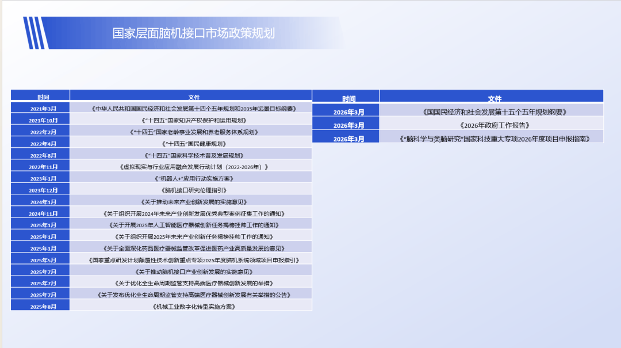The image size is (621, 348).
Task: Select the 2025年5月 date cell
Action: [x=40, y=259]
